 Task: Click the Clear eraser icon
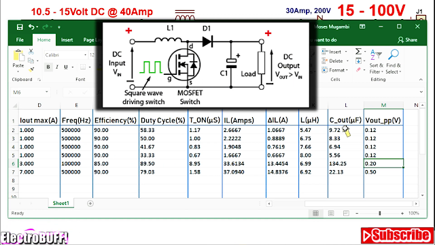click(358, 69)
